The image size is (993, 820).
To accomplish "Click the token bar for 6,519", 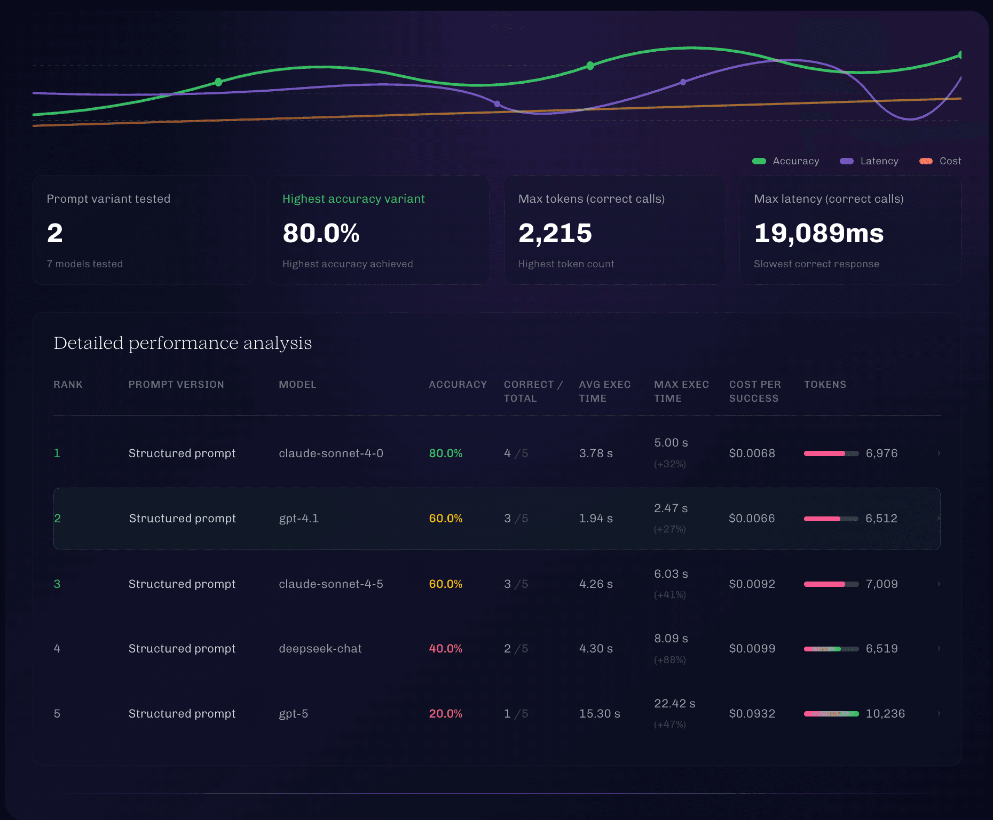I will point(831,649).
